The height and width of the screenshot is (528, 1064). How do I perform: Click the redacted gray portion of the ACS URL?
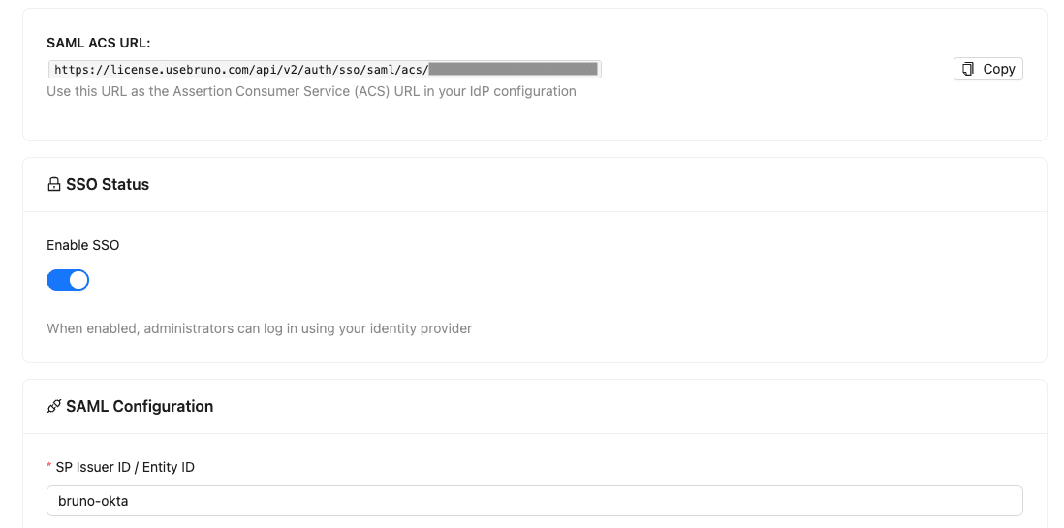point(514,69)
